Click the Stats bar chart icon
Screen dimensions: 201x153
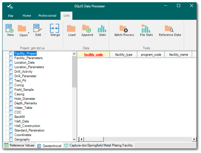tap(102, 29)
